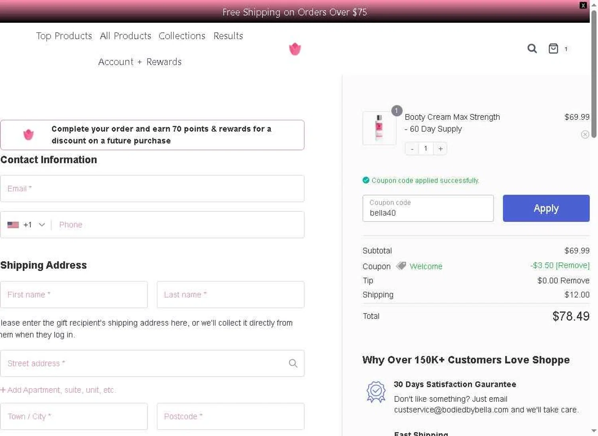598x436 pixels.
Task: Click the quantity badge on product thumbnail
Action: 397,111
